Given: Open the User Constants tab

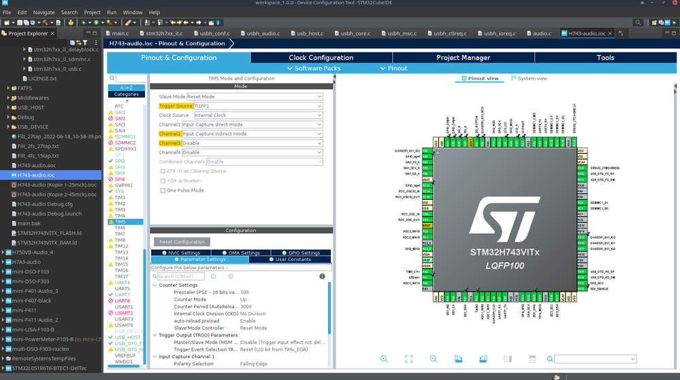Looking at the screenshot, I should tap(290, 260).
